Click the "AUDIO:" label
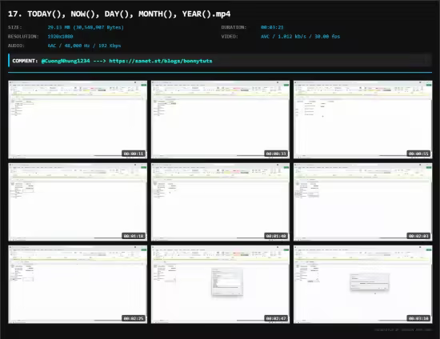440x339 pixels. coord(16,46)
